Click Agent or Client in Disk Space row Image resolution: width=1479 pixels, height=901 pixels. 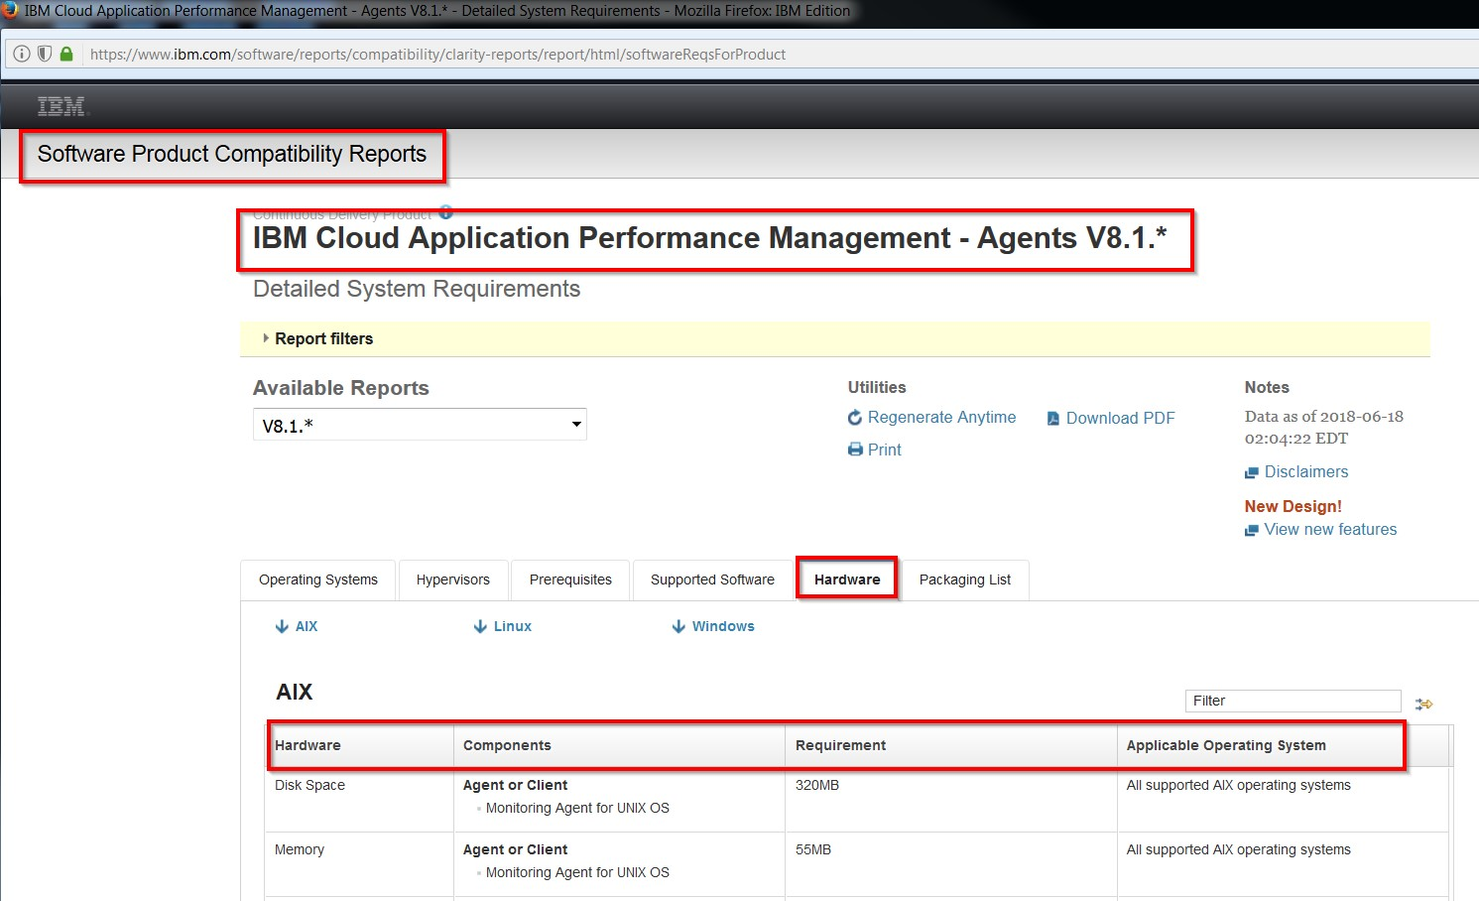(x=515, y=785)
